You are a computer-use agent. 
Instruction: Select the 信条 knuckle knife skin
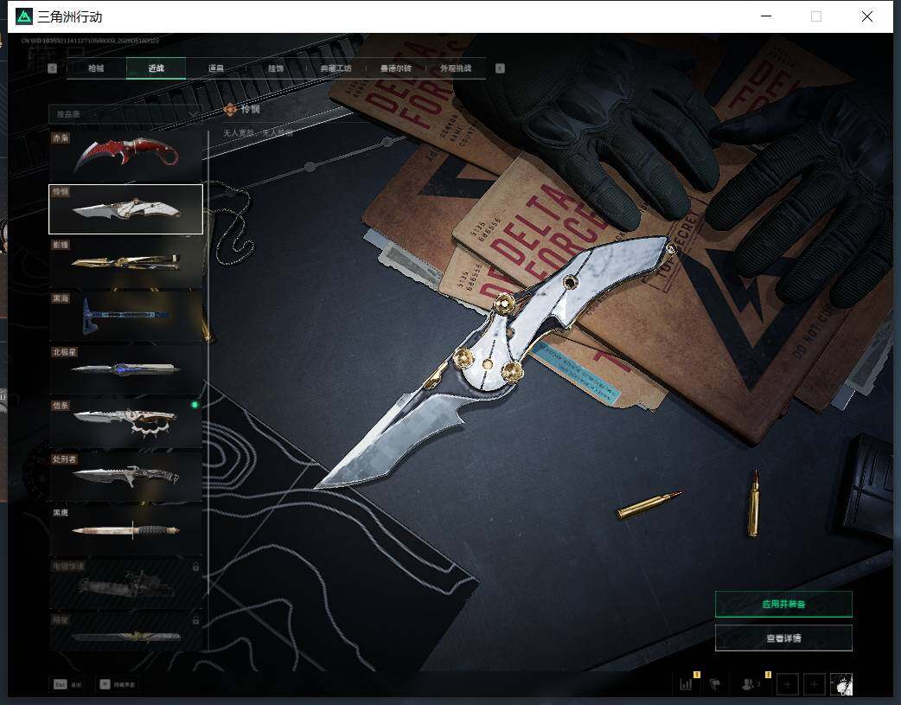tap(125, 423)
